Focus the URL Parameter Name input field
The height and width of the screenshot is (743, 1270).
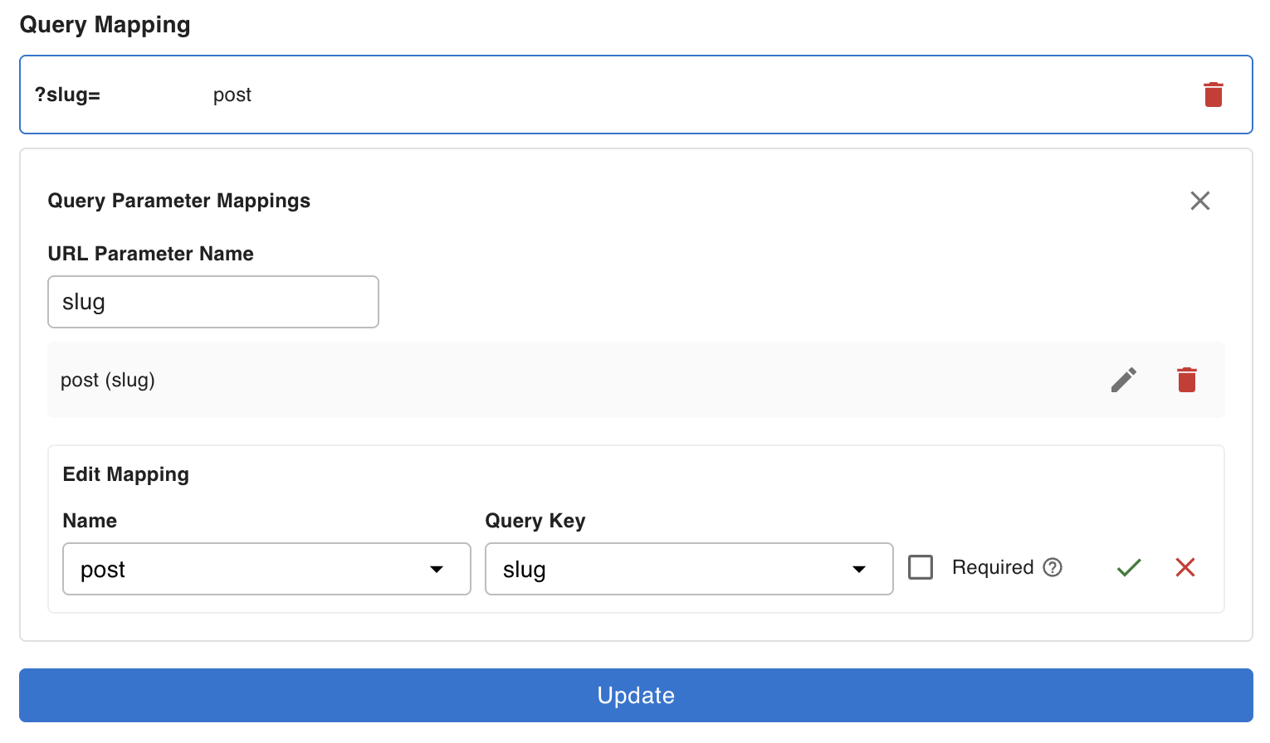(x=213, y=302)
